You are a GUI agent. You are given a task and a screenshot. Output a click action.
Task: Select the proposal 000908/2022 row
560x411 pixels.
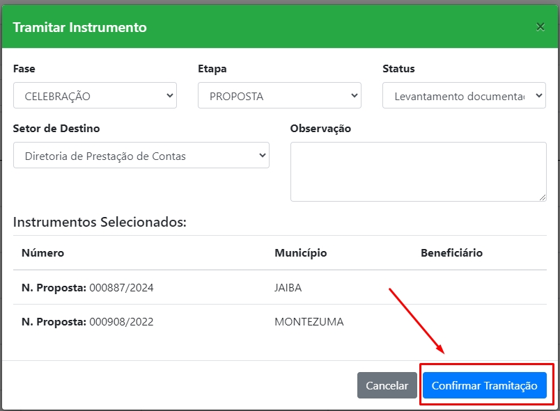[x=87, y=322]
